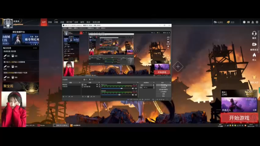This screenshot has height=146, width=260.
Task: Pop out the Scene Transitions dock
Action: (x=154, y=82)
